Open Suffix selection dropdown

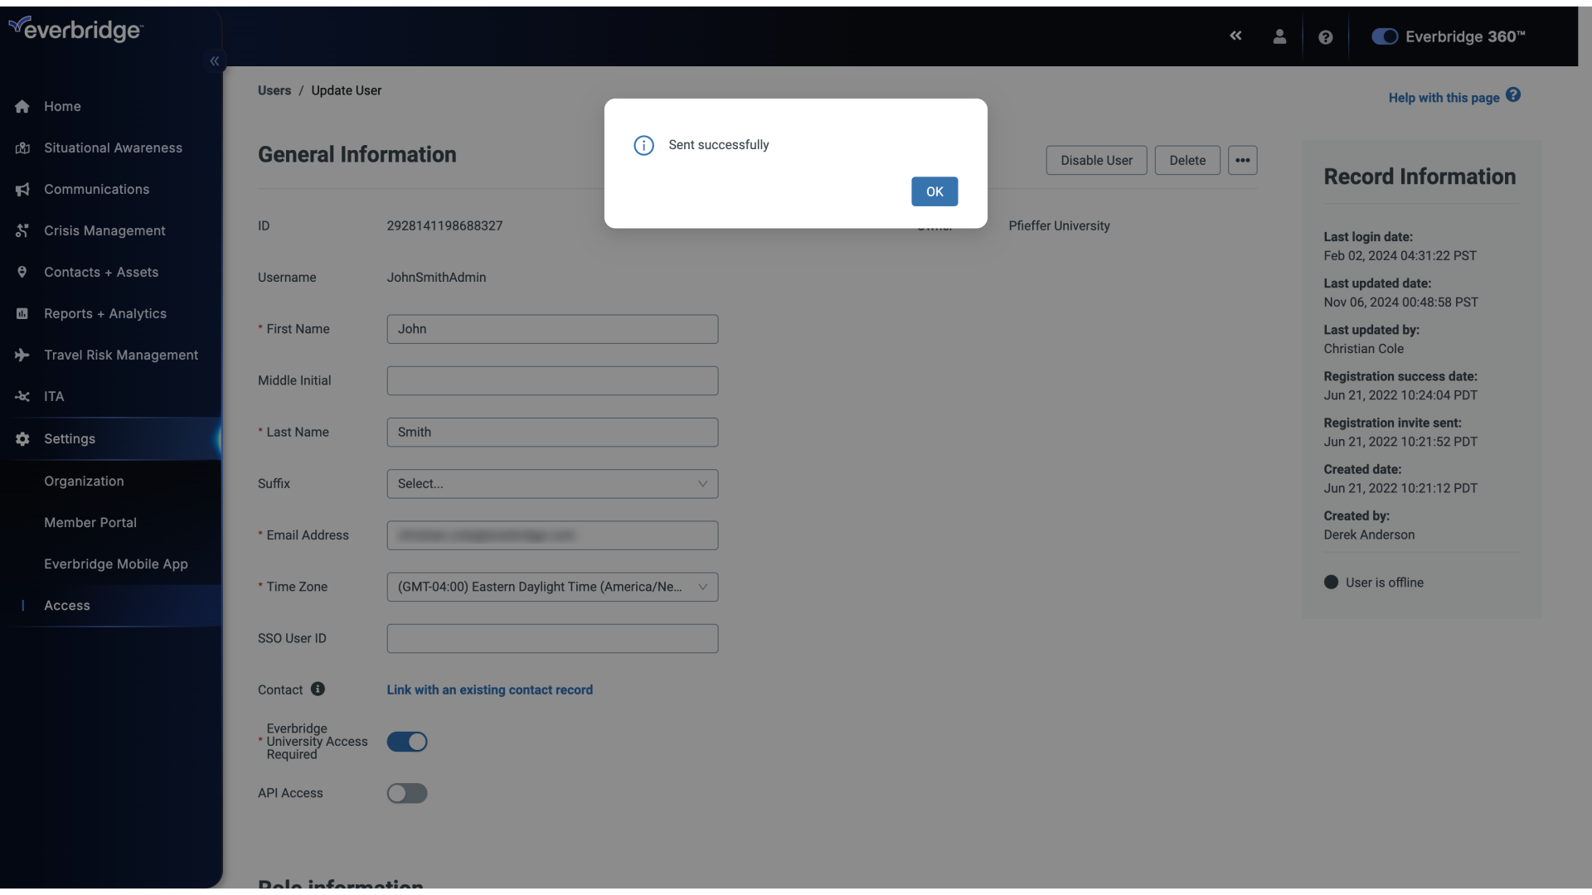[x=552, y=483]
